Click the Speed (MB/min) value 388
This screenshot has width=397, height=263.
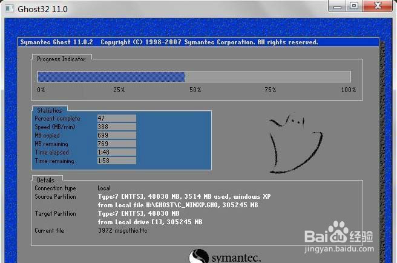click(x=116, y=127)
